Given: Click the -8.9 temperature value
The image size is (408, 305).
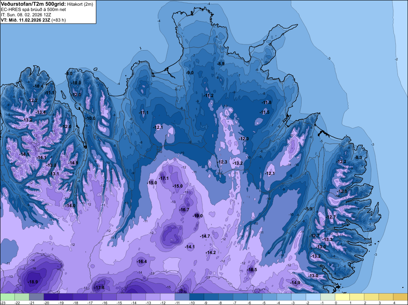Looking at the screenshot, I should tap(221, 64).
